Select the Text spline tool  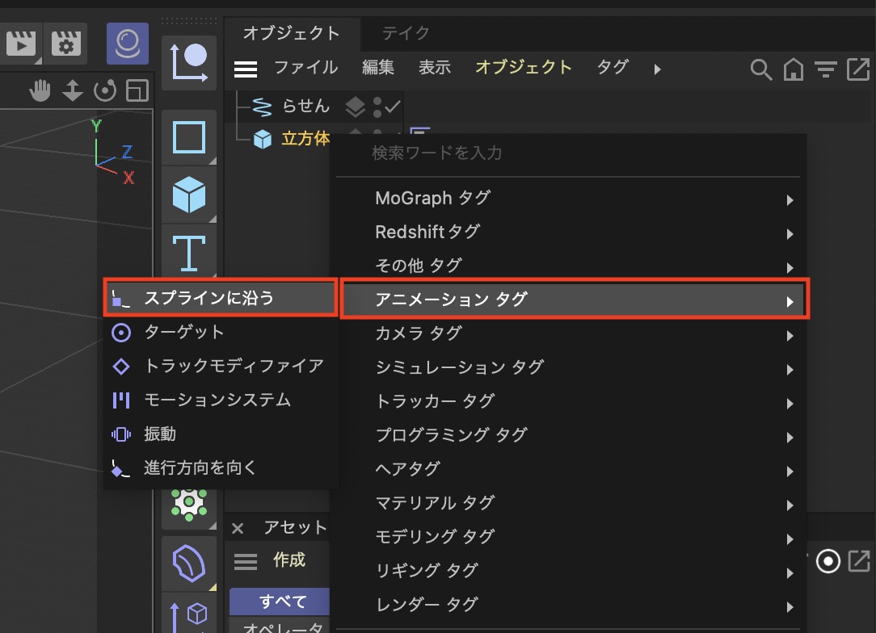(x=189, y=251)
